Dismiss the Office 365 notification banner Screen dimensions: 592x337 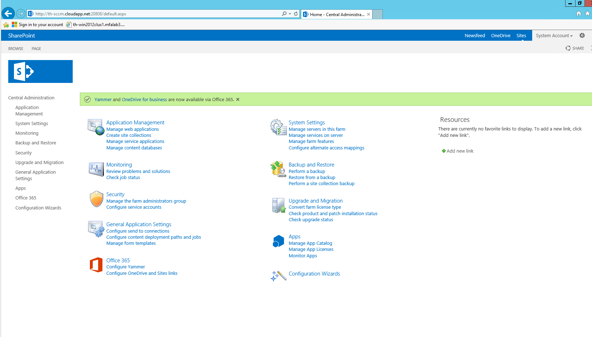coord(238,99)
